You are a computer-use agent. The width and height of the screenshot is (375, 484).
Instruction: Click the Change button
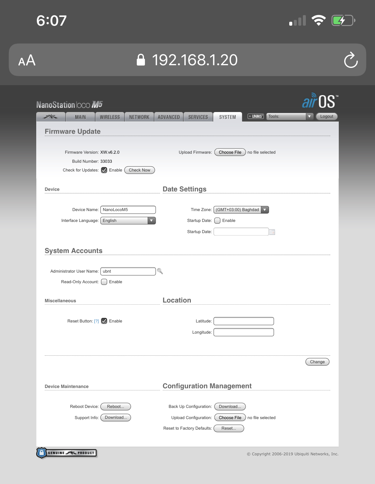pos(317,362)
